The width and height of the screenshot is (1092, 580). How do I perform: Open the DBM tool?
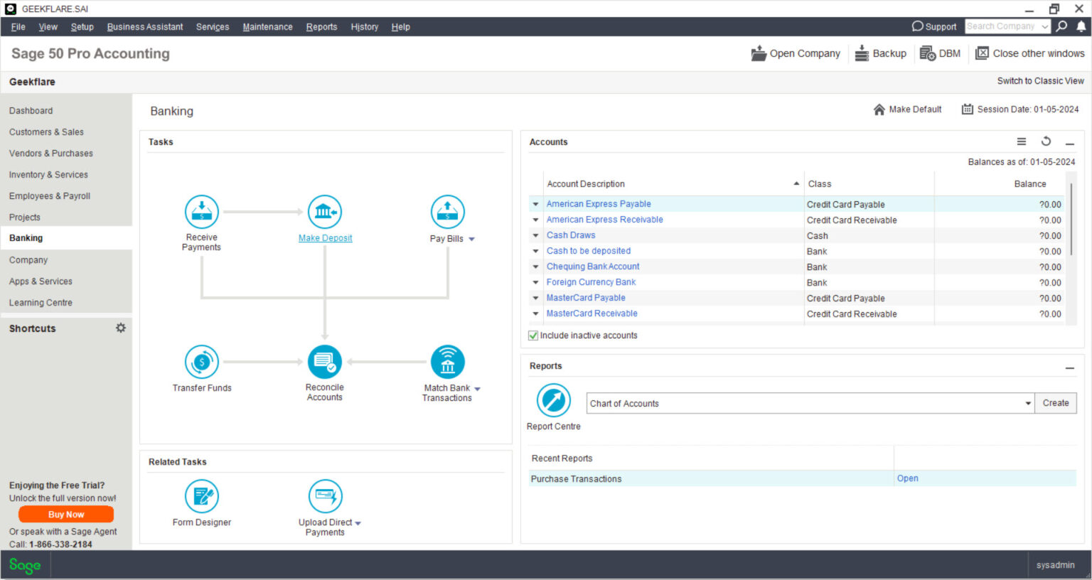point(940,53)
